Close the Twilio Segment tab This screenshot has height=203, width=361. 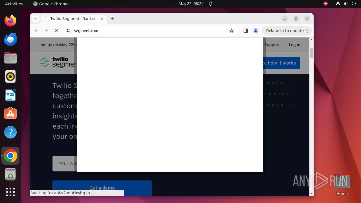click(x=102, y=19)
